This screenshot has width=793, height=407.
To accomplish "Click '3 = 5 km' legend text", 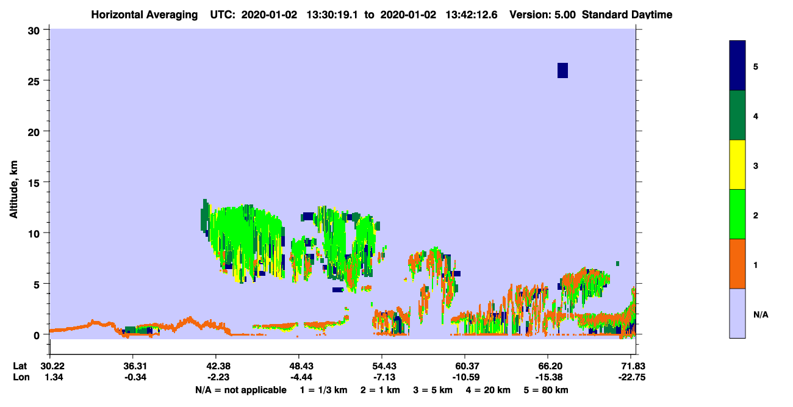I will 433,390.
